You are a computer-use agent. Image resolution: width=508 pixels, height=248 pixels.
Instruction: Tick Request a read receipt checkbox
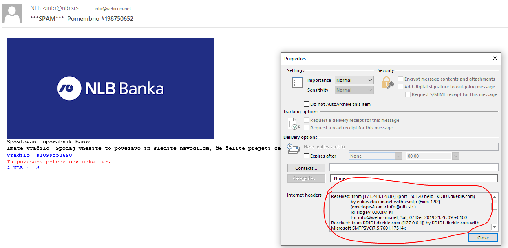coord(307,128)
